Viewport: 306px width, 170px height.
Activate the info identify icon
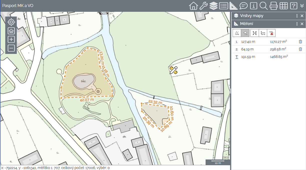tap(254, 6)
